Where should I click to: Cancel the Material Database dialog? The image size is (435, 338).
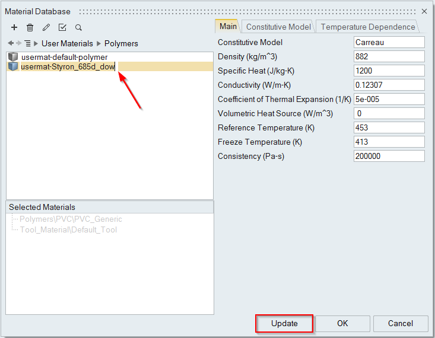(x=400, y=323)
